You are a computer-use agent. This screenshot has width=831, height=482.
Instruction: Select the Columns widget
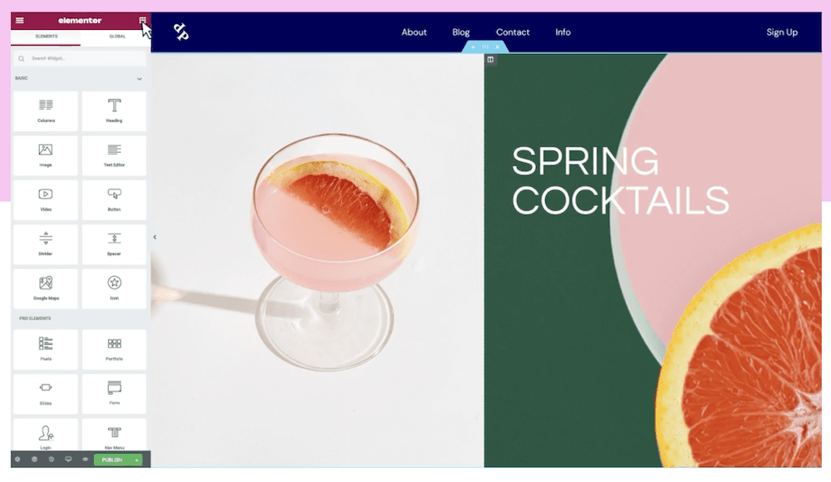click(46, 111)
